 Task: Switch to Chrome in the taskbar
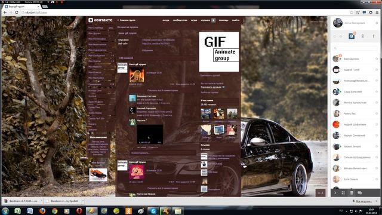(x=54, y=211)
